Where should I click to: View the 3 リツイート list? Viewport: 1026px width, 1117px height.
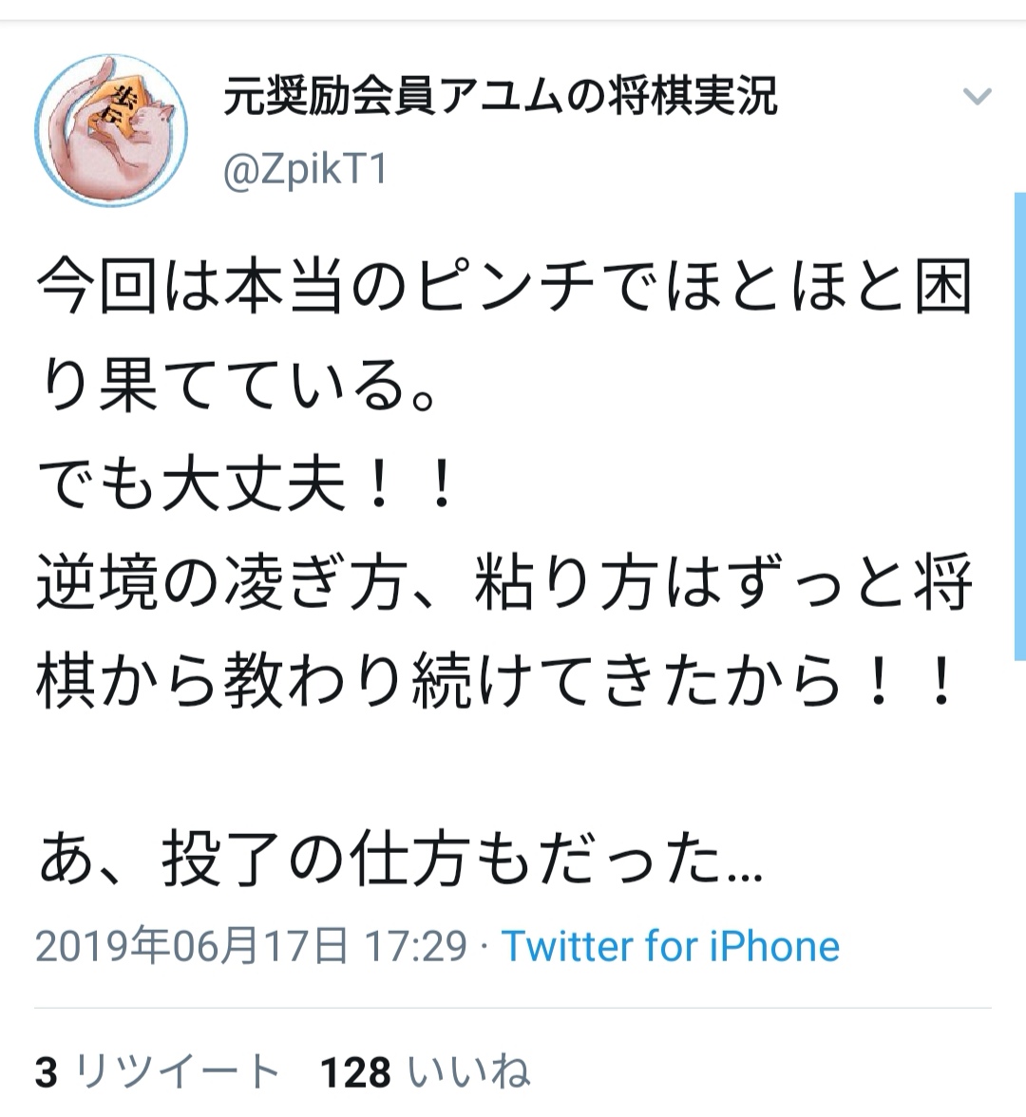tap(157, 1071)
